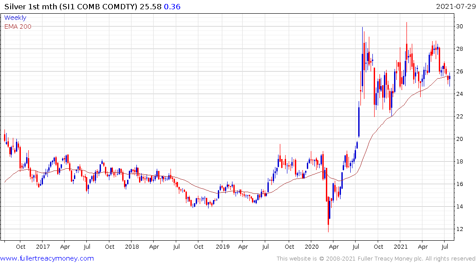Click the Oct label just before 2020

coord(289,246)
